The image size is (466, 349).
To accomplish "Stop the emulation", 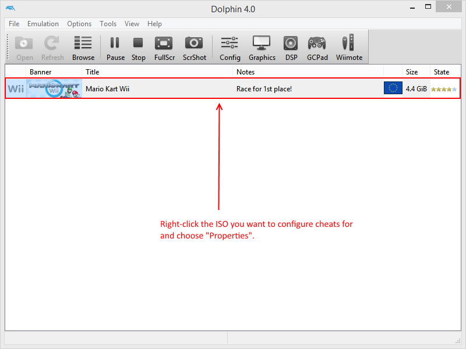I will pyautogui.click(x=138, y=48).
